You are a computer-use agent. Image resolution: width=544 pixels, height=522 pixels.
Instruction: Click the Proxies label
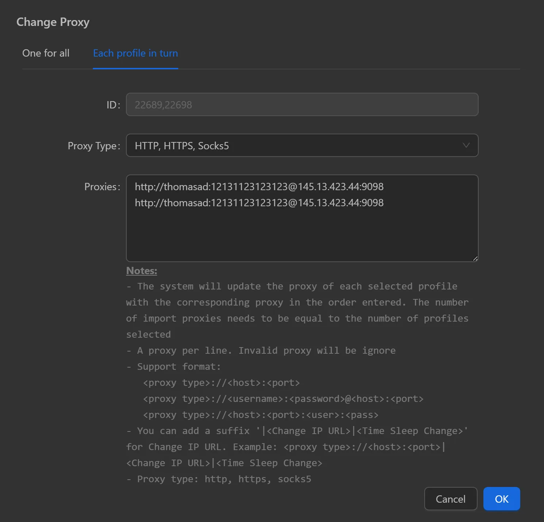102,187
